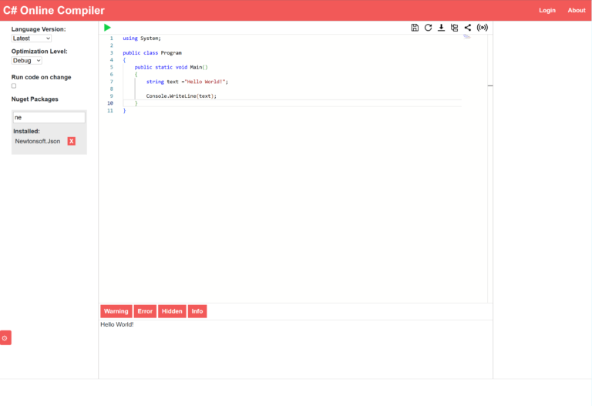Click the Login link in the header
Viewport: 592px width, 406px height.
point(547,10)
